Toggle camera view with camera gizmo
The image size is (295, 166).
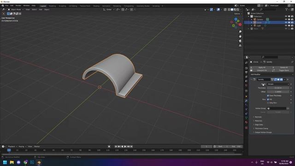click(x=240, y=41)
